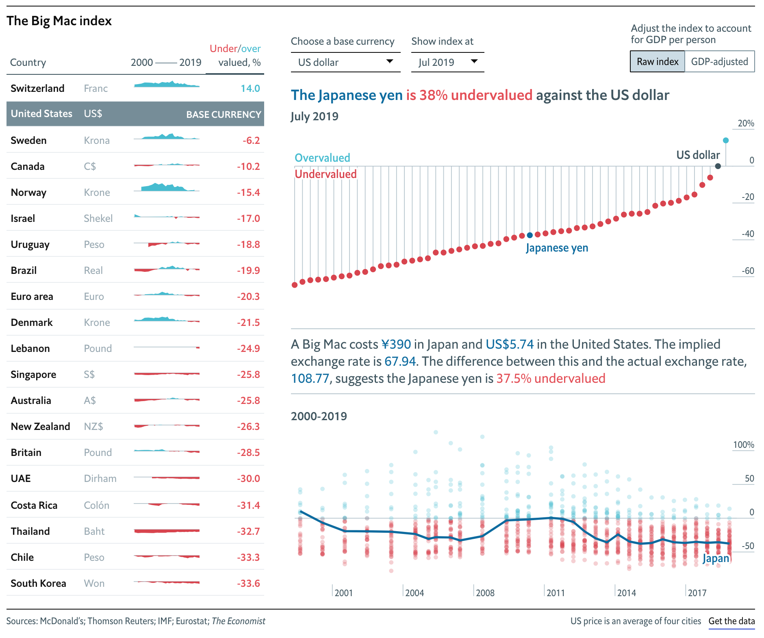The image size is (764, 638).
Task: Open the Get the data link
Action: 731,621
